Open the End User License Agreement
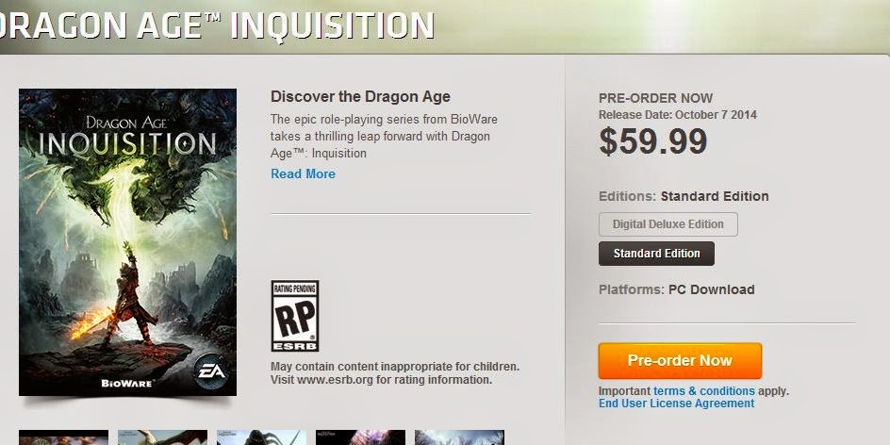 (677, 404)
